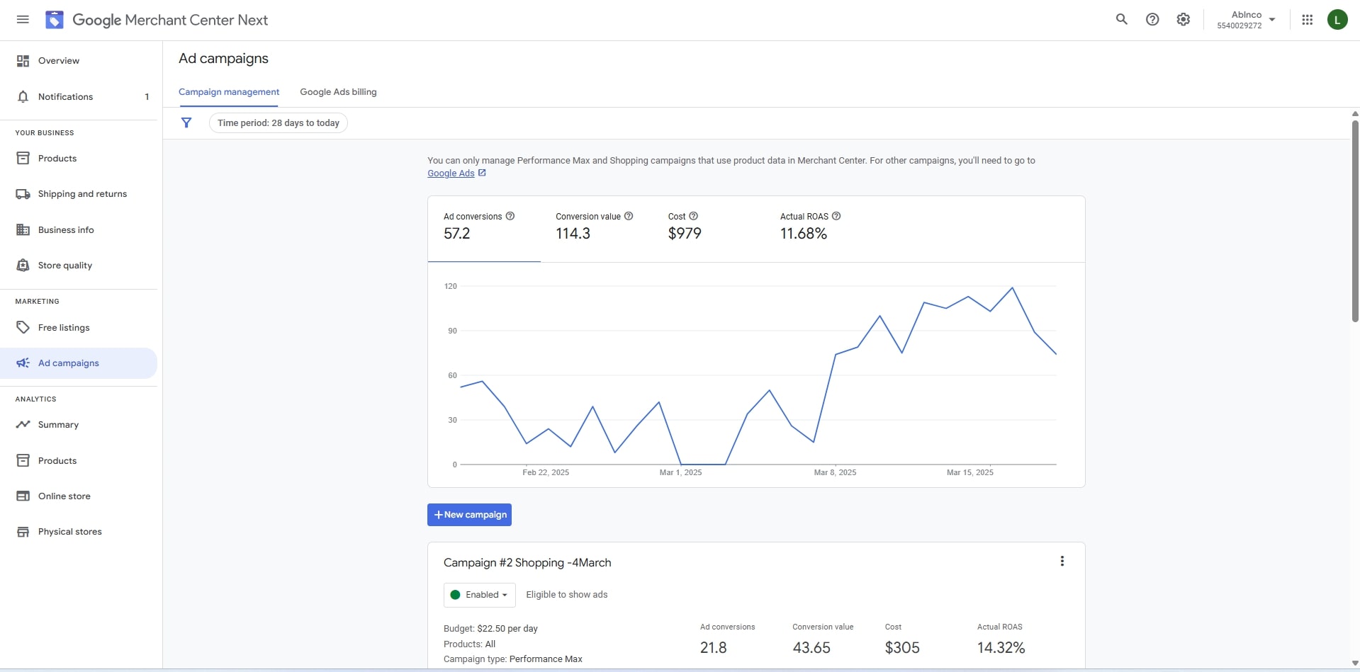The width and height of the screenshot is (1360, 672).
Task: Click the 14.32% Actual ROAS value
Action: click(1001, 648)
